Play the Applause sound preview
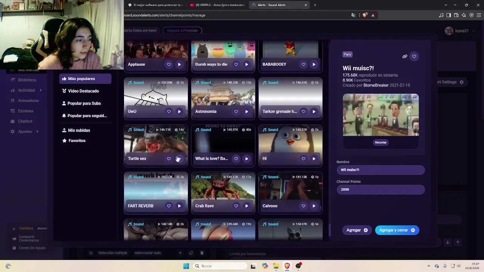The width and height of the screenshot is (484, 272). pyautogui.click(x=179, y=64)
